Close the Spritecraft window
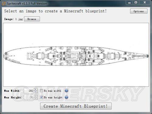Viewport: 152px width, 114px height. (x=145, y=3)
